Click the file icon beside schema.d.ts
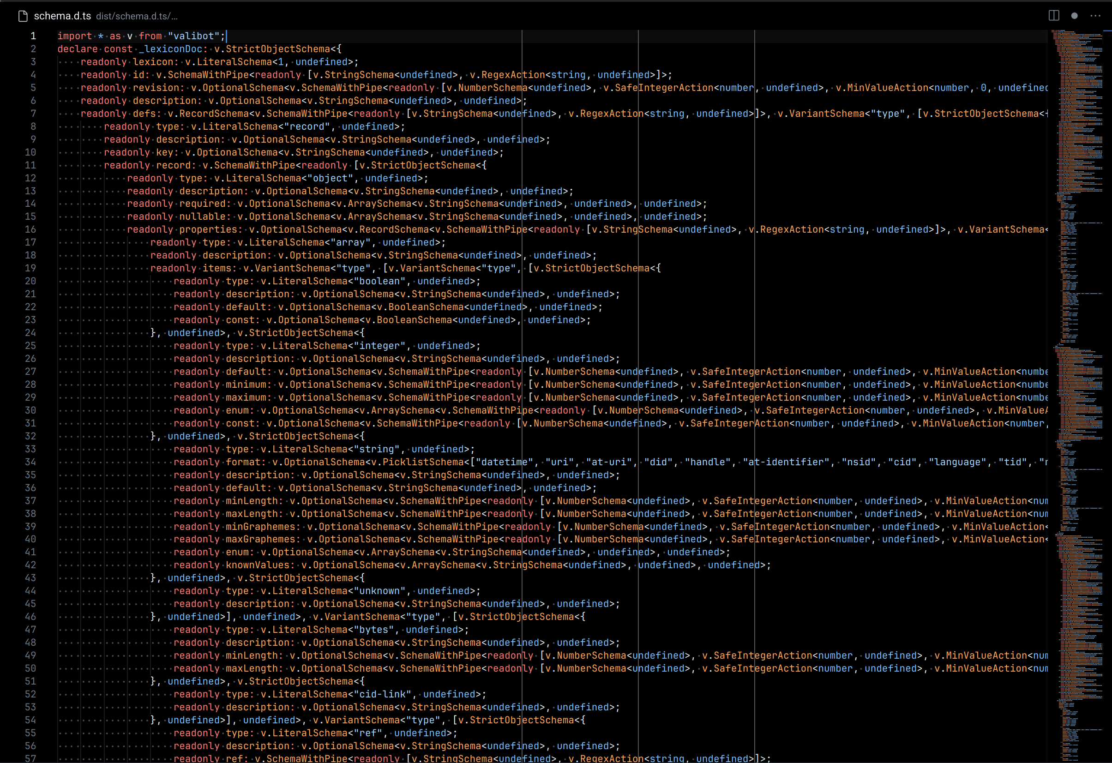Image resolution: width=1112 pixels, height=763 pixels. point(23,16)
